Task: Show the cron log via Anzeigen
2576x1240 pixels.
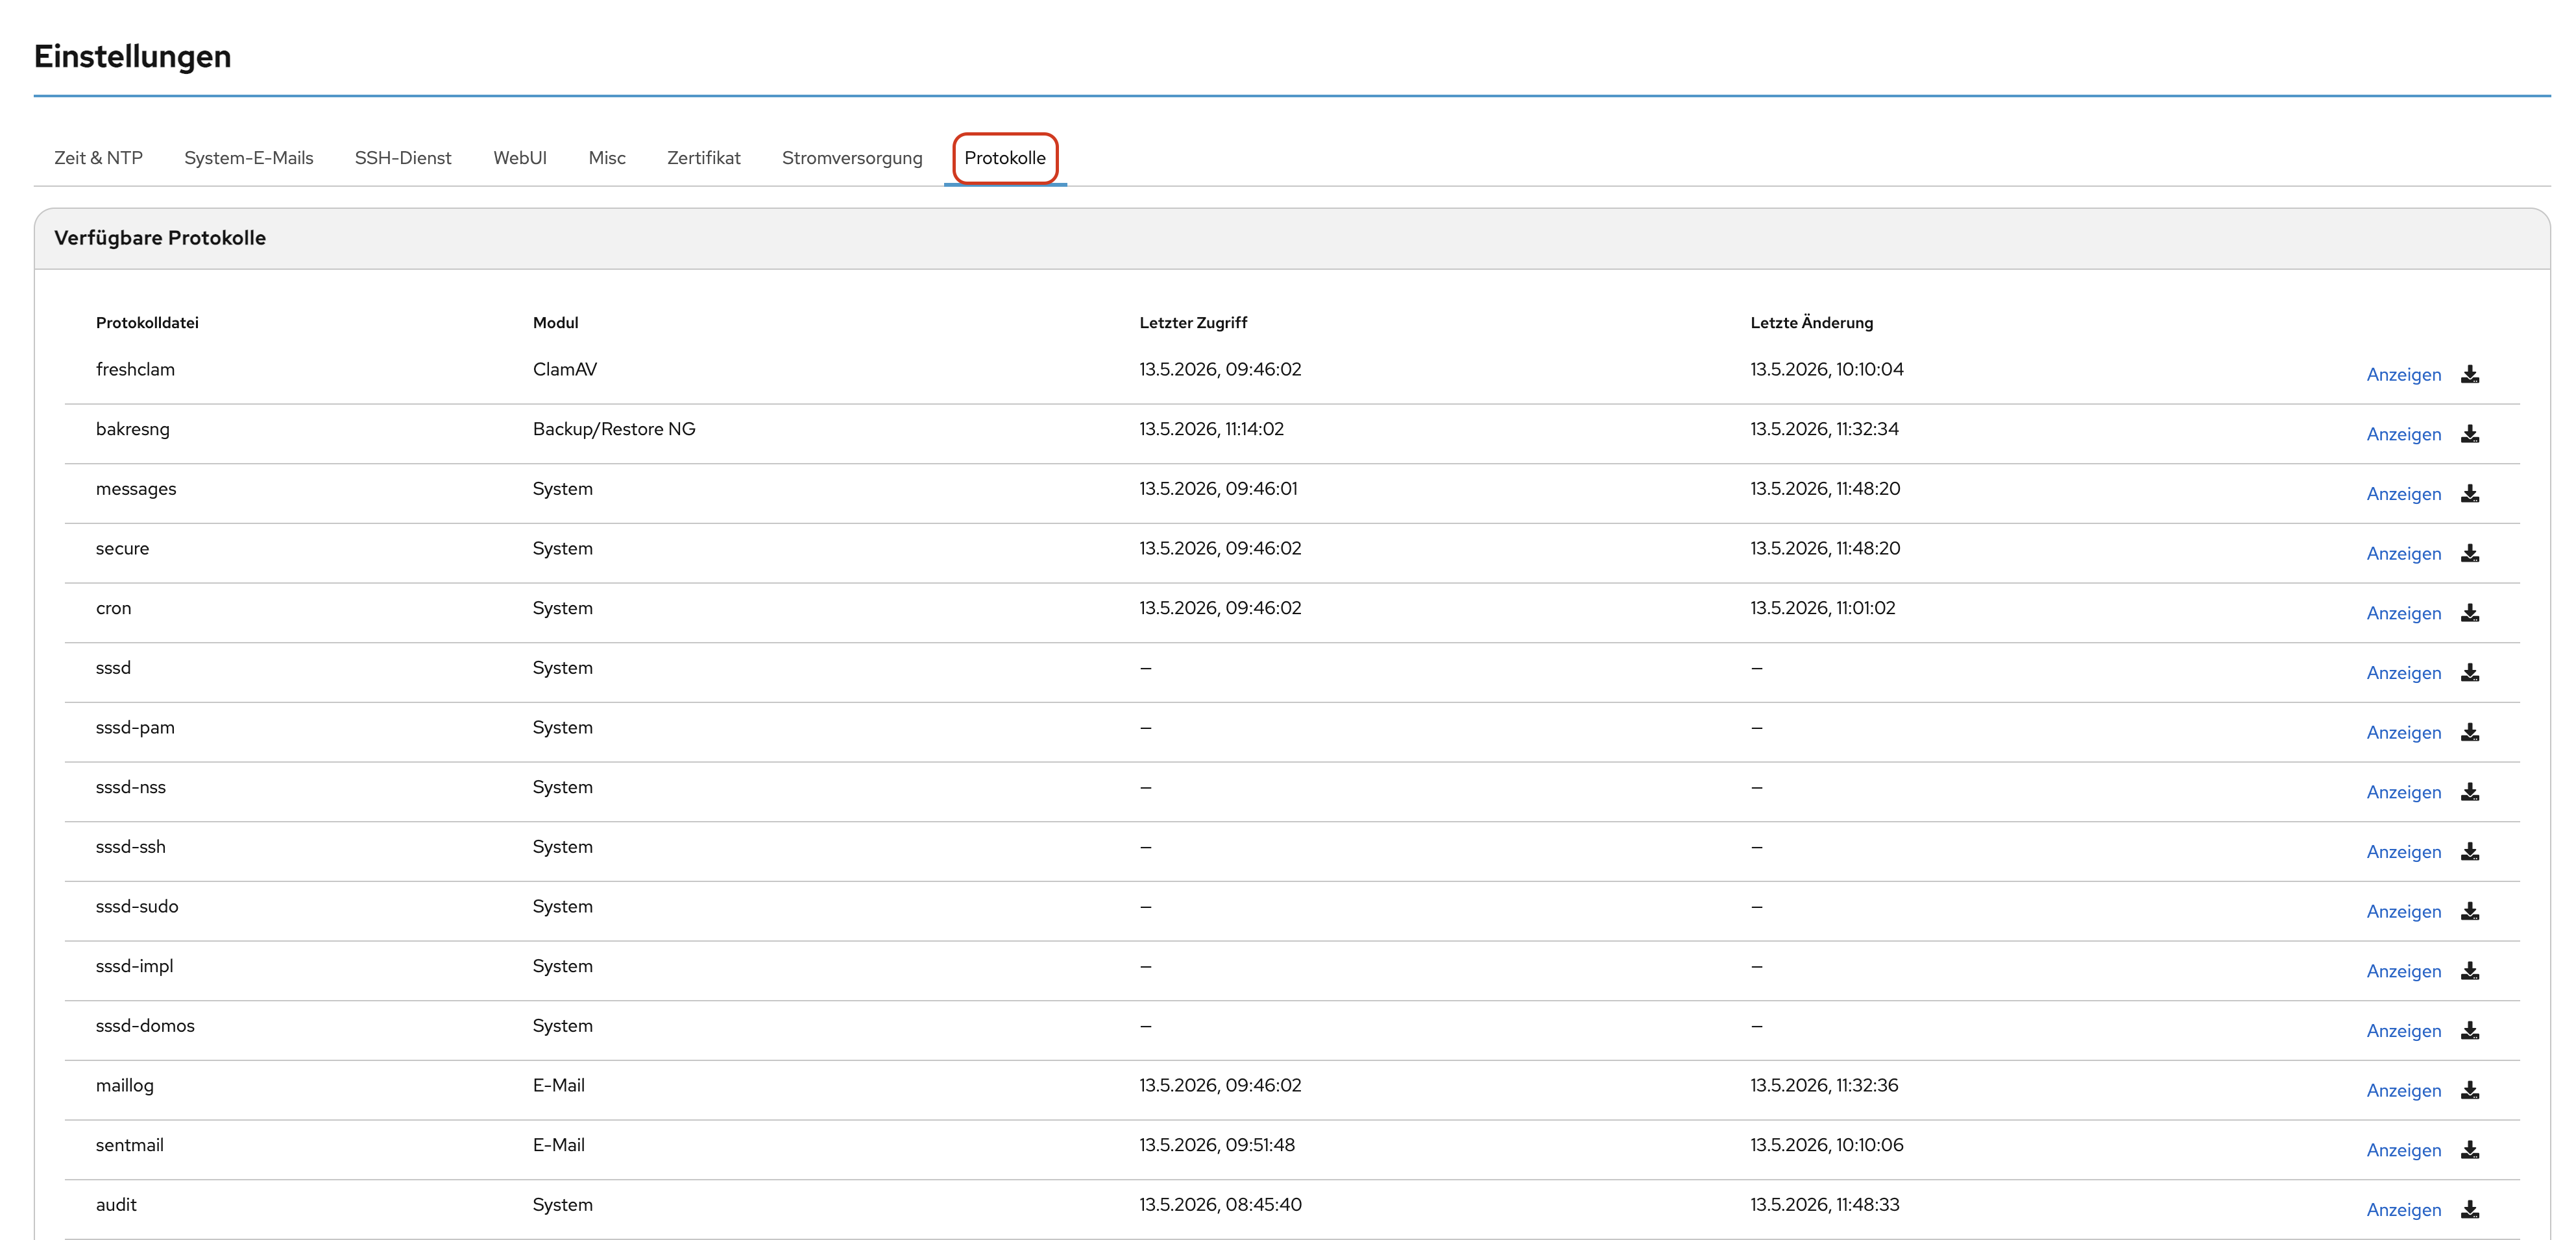Action: pyautogui.click(x=2403, y=614)
